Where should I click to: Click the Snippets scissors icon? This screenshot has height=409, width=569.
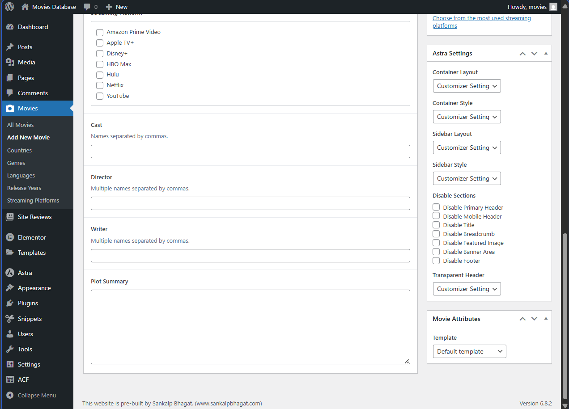(10, 319)
